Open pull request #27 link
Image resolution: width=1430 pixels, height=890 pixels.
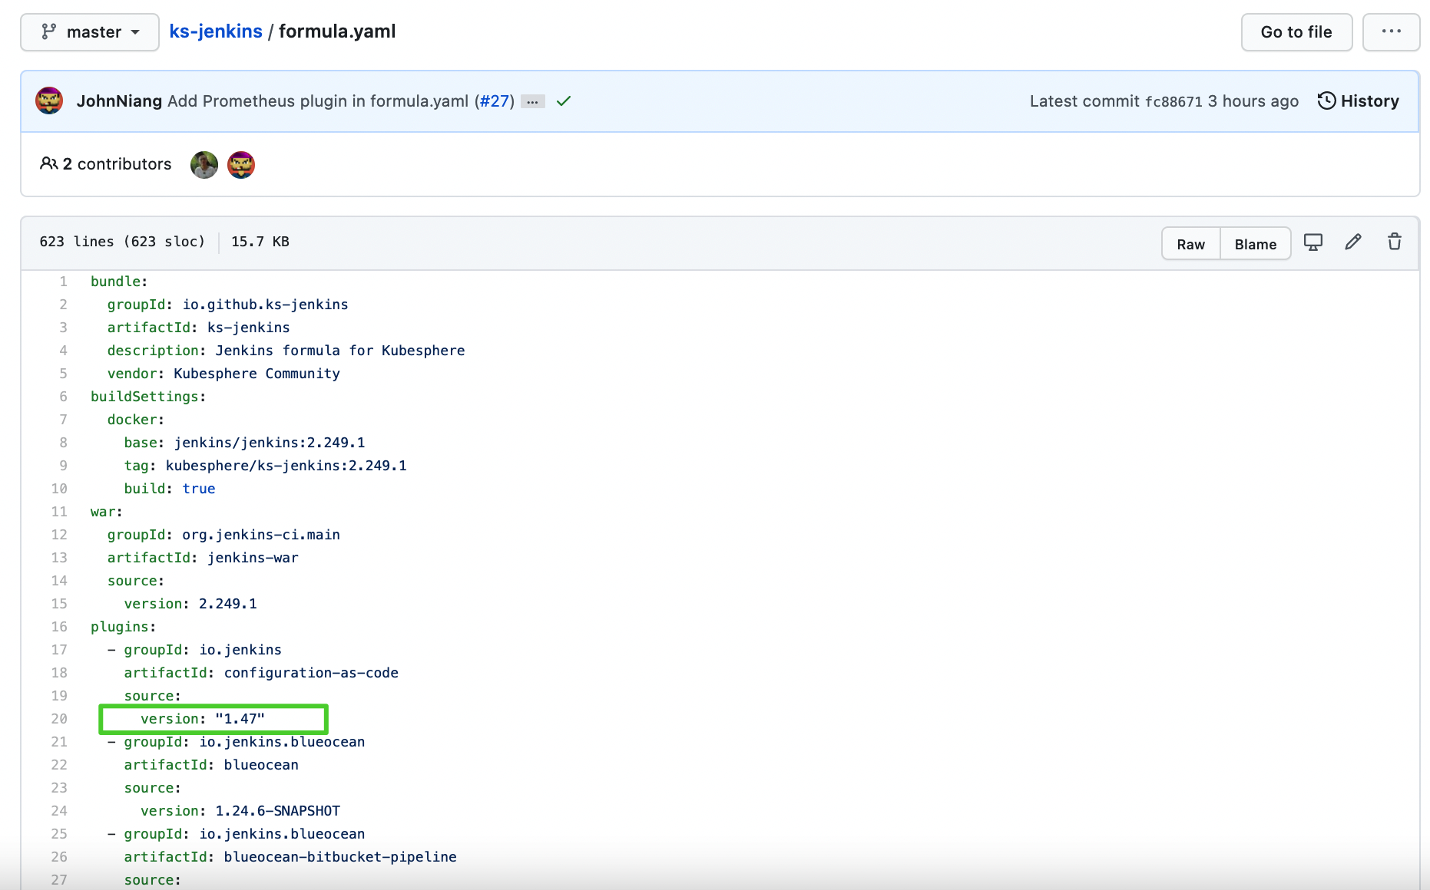pos(495,101)
